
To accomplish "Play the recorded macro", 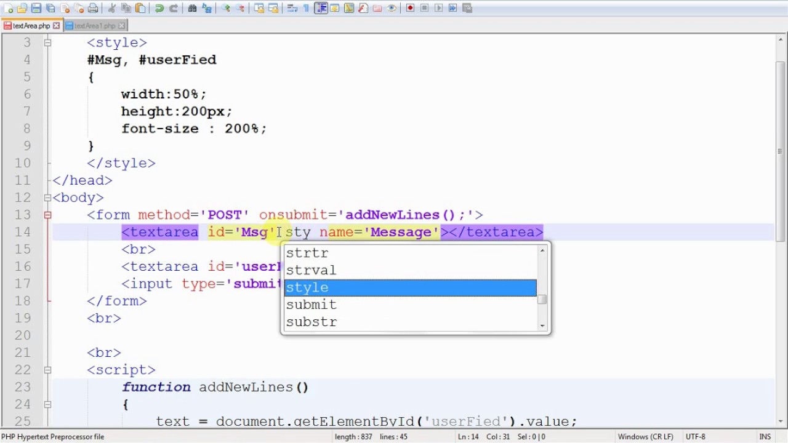I will tap(439, 8).
